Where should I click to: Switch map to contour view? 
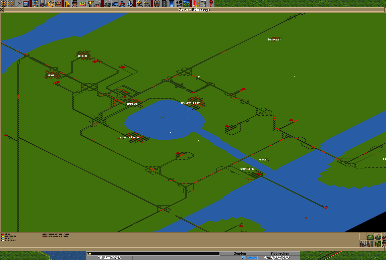(x=370, y=236)
